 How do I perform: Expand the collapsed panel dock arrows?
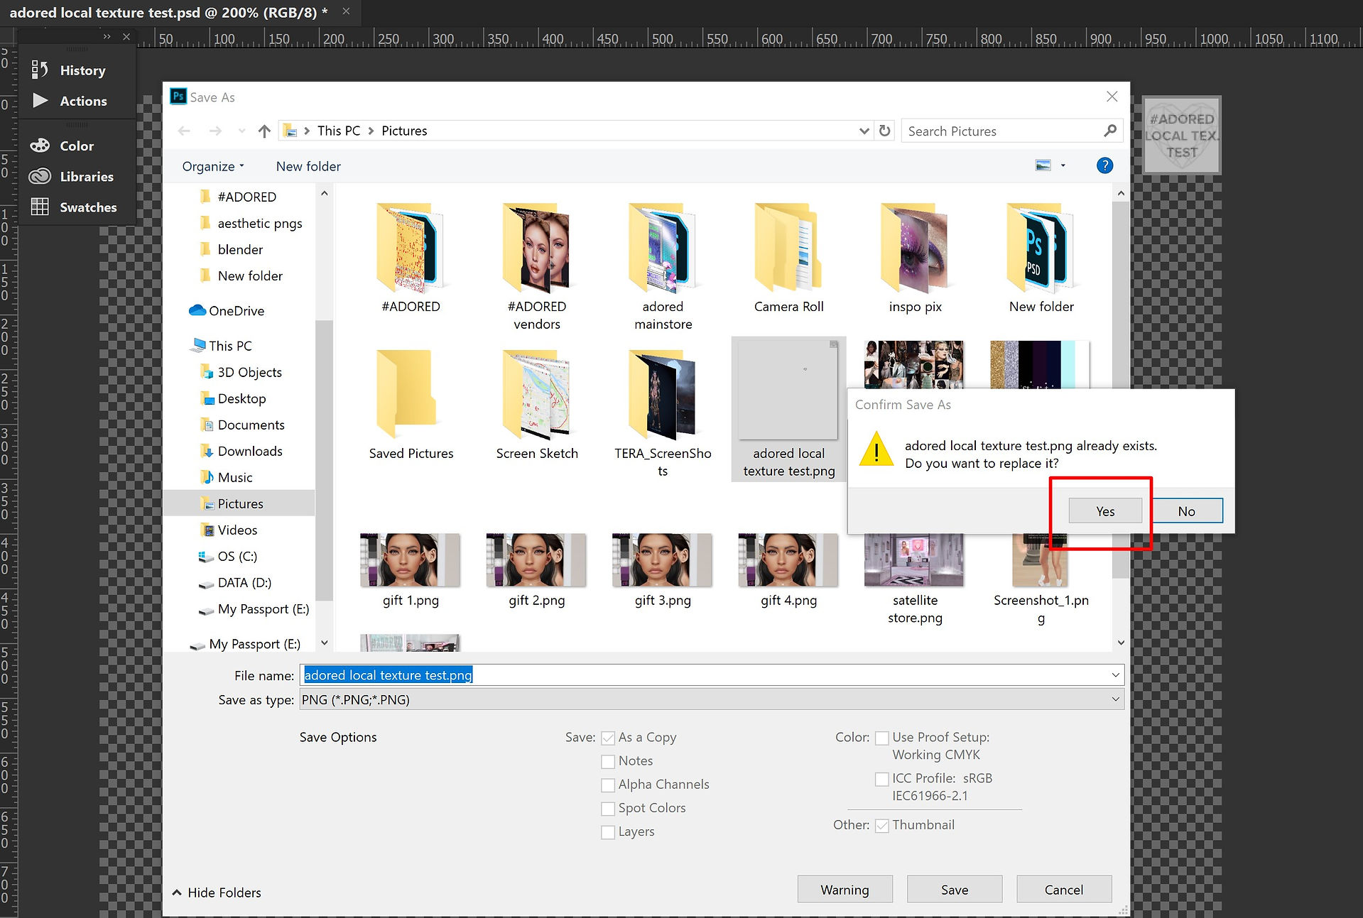click(107, 36)
